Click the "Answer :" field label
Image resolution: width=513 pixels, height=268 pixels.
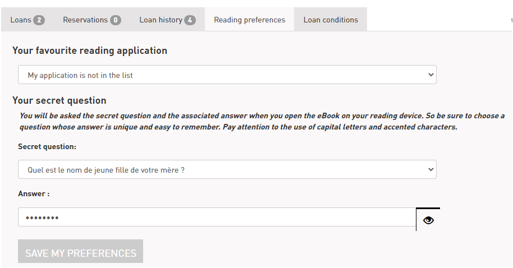pos(34,194)
